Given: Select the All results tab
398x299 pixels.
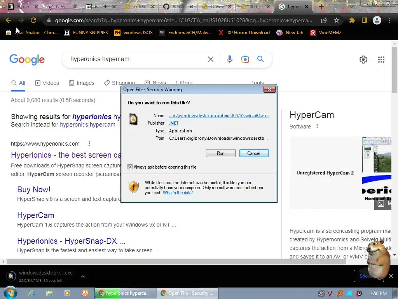Looking at the screenshot, I should (18, 83).
